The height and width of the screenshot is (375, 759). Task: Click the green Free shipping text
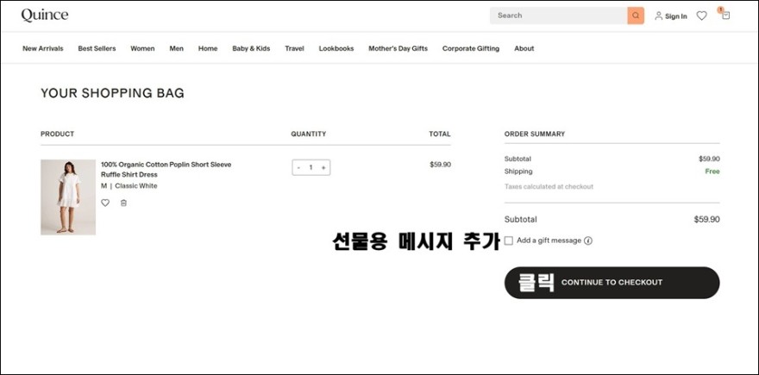(x=712, y=172)
